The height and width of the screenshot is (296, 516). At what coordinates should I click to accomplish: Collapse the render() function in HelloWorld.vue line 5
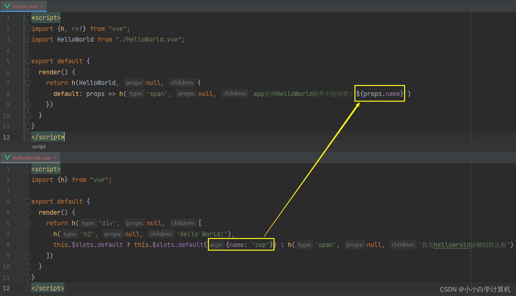(x=28, y=212)
